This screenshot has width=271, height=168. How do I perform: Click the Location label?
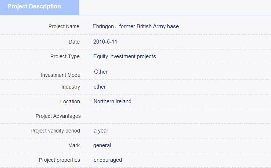[x=70, y=101]
